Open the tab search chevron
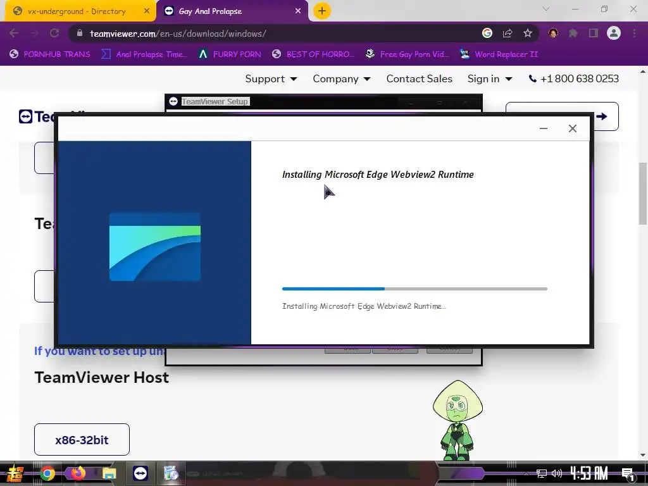Image resolution: width=648 pixels, height=486 pixels. (546, 9)
